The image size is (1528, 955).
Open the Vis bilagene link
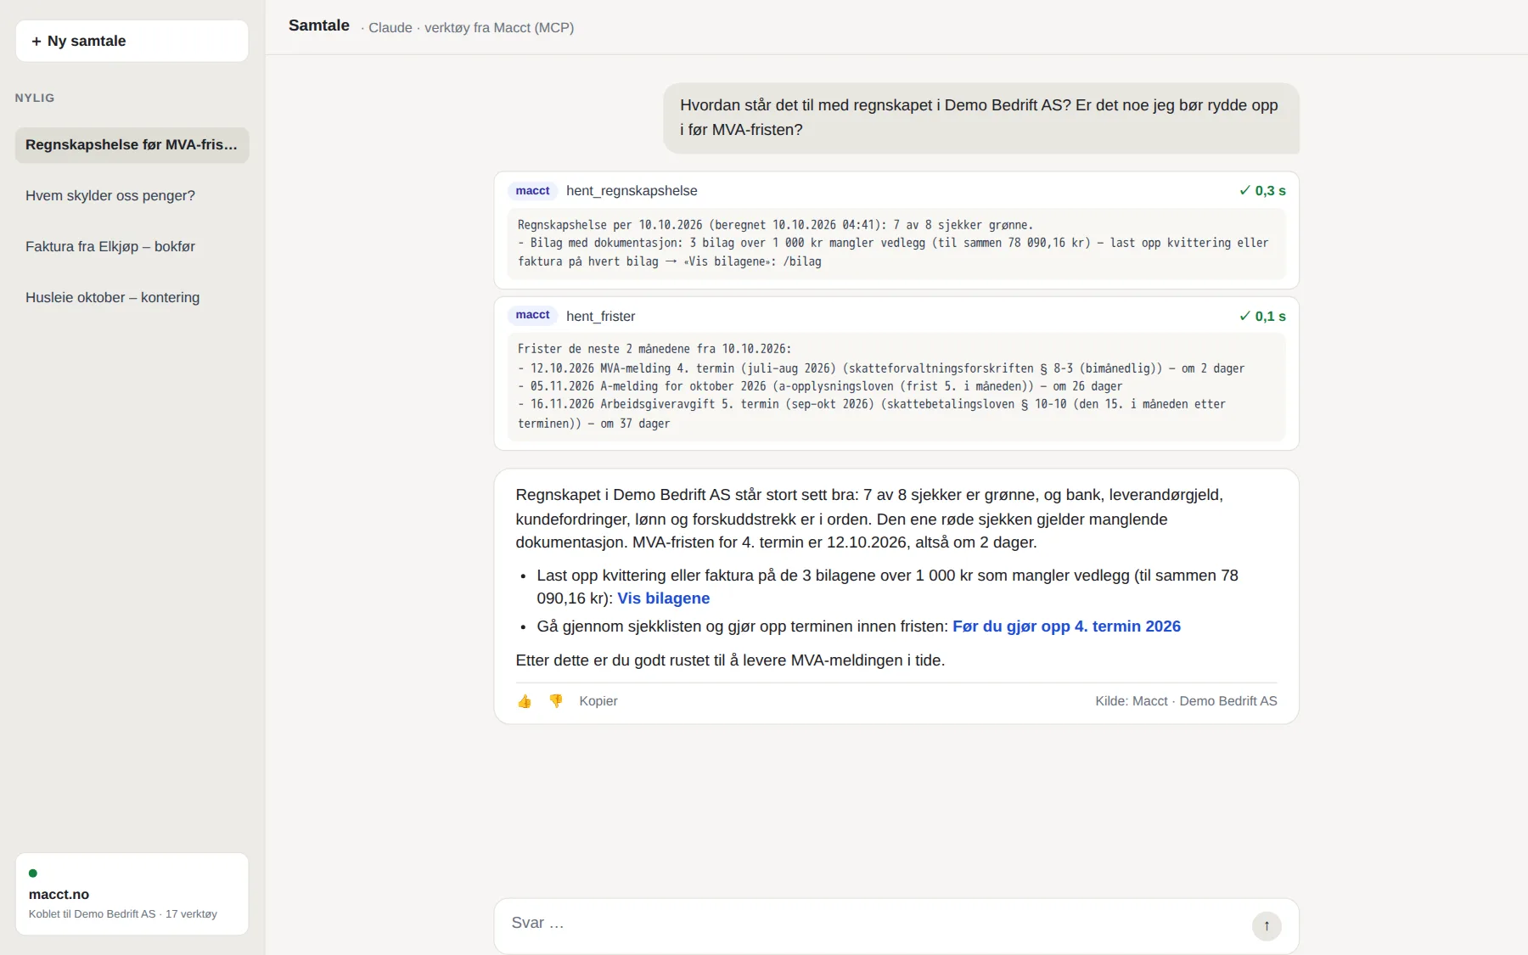[x=664, y=598]
